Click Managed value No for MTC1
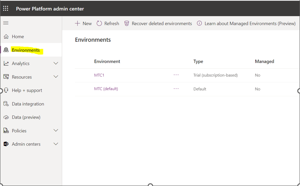 [x=257, y=75]
